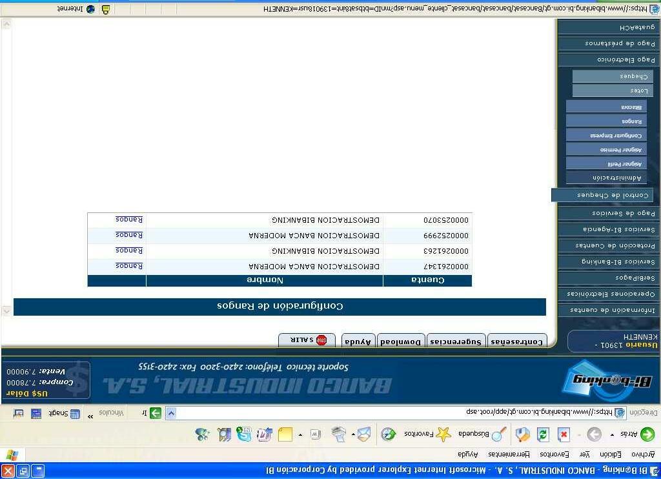Click the purple Research toolbar icon
This screenshot has height=479, width=661.
pyautogui.click(x=264, y=434)
